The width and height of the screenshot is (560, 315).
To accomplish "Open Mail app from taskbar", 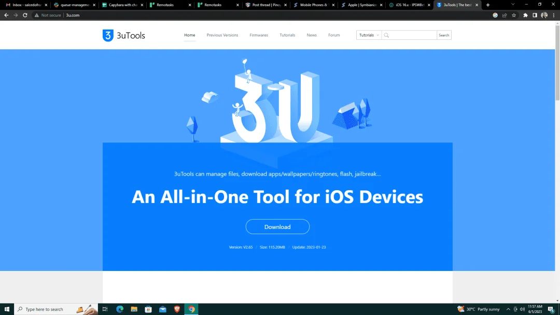I will point(162,309).
